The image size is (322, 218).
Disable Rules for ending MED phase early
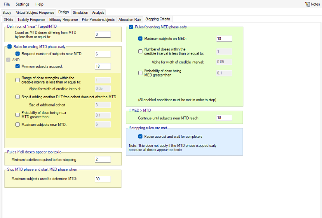[131, 27]
